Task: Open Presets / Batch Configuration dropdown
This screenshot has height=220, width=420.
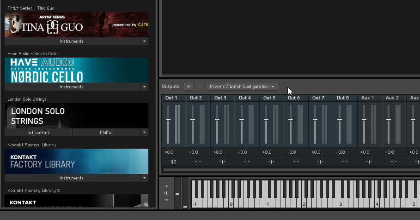Action: tap(242, 87)
